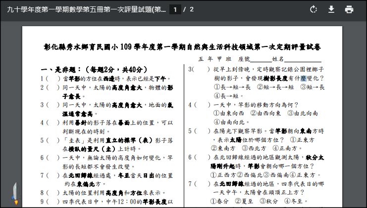Click the PDF title beginning 九十學年度
The height and width of the screenshot is (208, 367).
(87, 9)
